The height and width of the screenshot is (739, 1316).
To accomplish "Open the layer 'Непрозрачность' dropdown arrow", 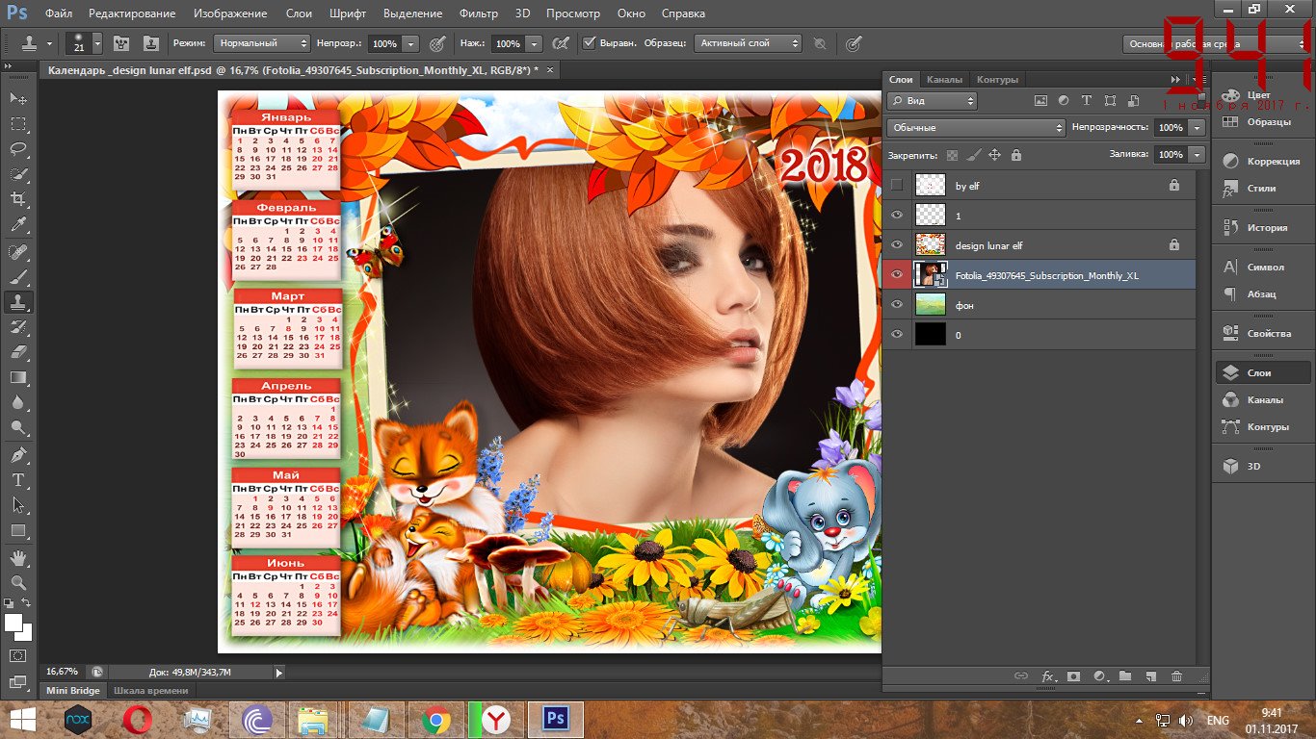I will (x=1198, y=127).
